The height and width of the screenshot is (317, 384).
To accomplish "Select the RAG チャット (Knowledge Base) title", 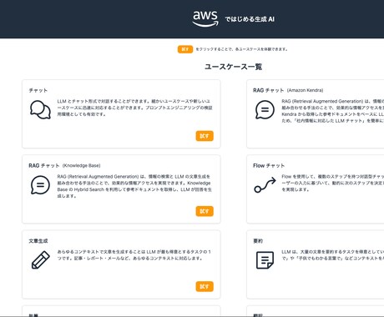I will click(64, 165).
